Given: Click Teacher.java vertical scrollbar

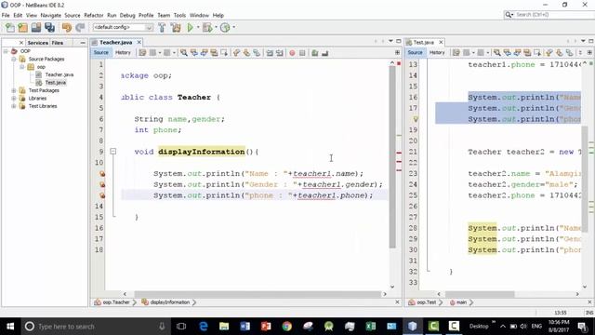Looking at the screenshot, I should tap(392, 157).
